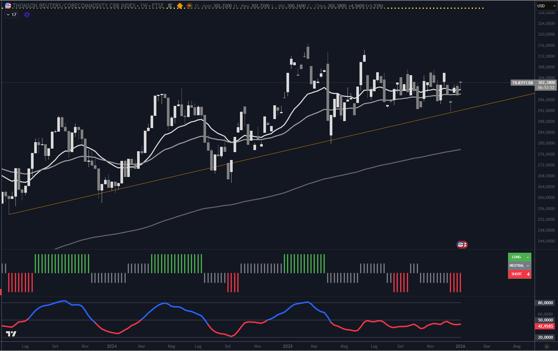Open the TradingView logo link
This screenshot has width=558, height=351.
coord(11,334)
